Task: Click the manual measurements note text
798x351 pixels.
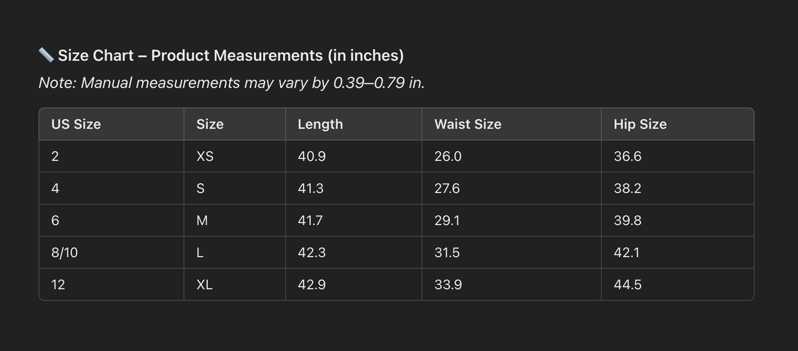Action: (x=231, y=83)
